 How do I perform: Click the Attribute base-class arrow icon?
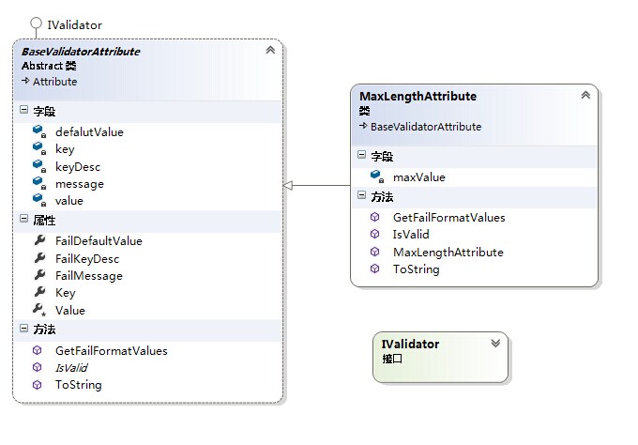tap(25, 81)
